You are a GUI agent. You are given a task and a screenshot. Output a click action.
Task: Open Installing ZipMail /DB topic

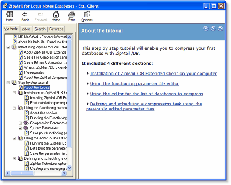pos(48,98)
